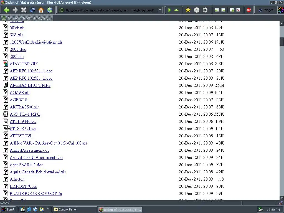Image resolution: width=284 pixels, height=213 pixels.
Task: Click the text file icon beside ATT109446.txt
Action: [6, 121]
